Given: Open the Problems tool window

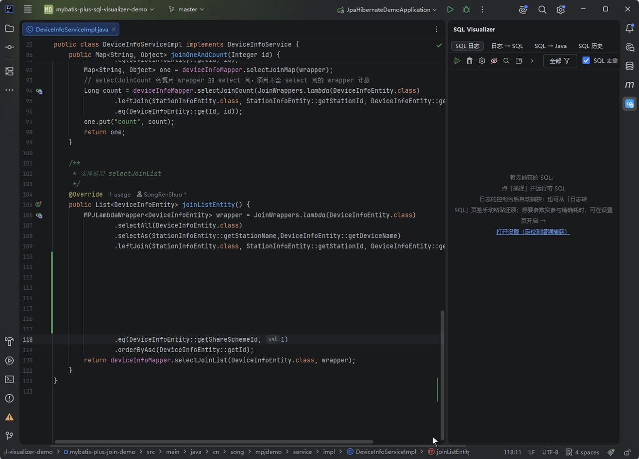Looking at the screenshot, I should [x=9, y=398].
